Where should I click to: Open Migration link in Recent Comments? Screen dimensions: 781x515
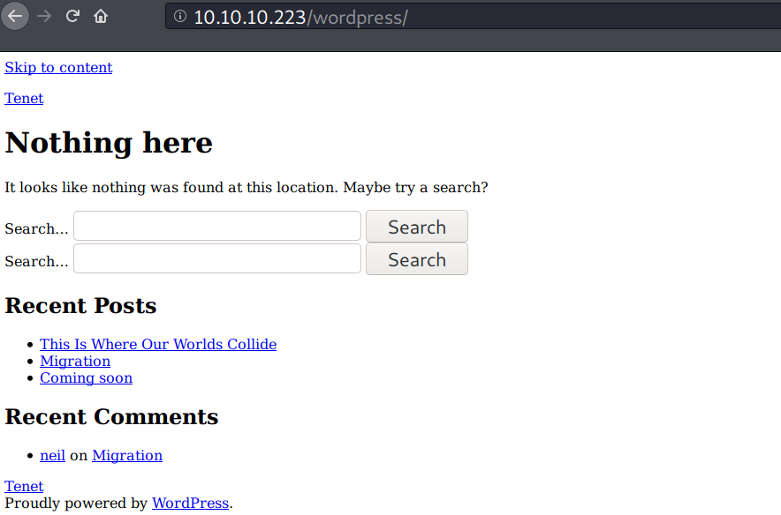[127, 456]
